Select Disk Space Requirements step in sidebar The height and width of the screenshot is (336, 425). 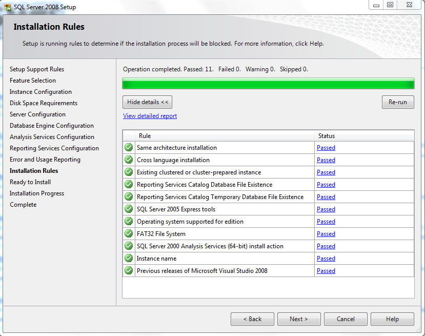pyautogui.click(x=44, y=103)
